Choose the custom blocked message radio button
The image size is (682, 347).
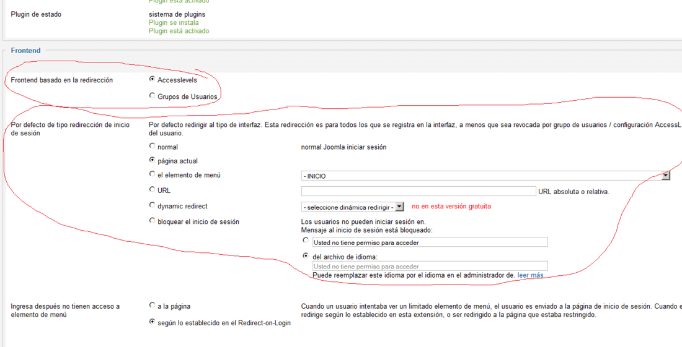tap(306, 240)
